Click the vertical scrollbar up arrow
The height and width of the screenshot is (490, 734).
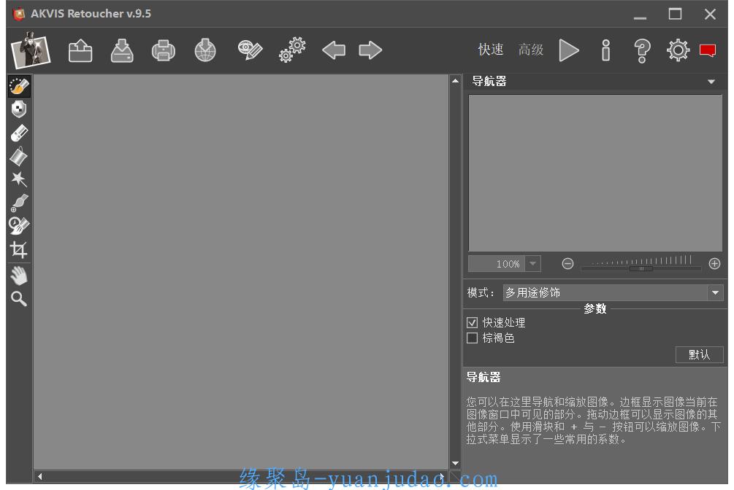click(456, 81)
